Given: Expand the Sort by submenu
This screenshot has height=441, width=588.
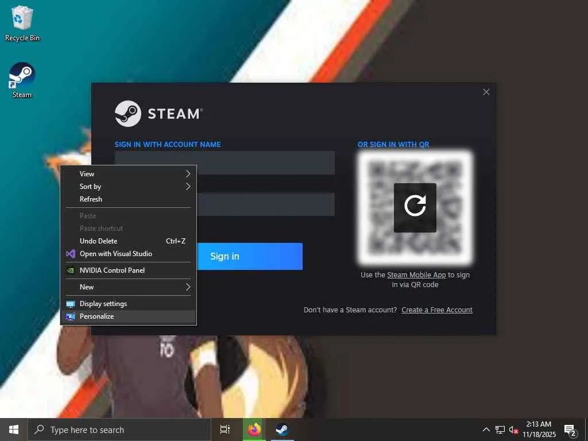Looking at the screenshot, I should [x=129, y=187].
